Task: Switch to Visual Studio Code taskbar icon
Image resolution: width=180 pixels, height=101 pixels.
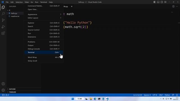Action: click(107, 99)
